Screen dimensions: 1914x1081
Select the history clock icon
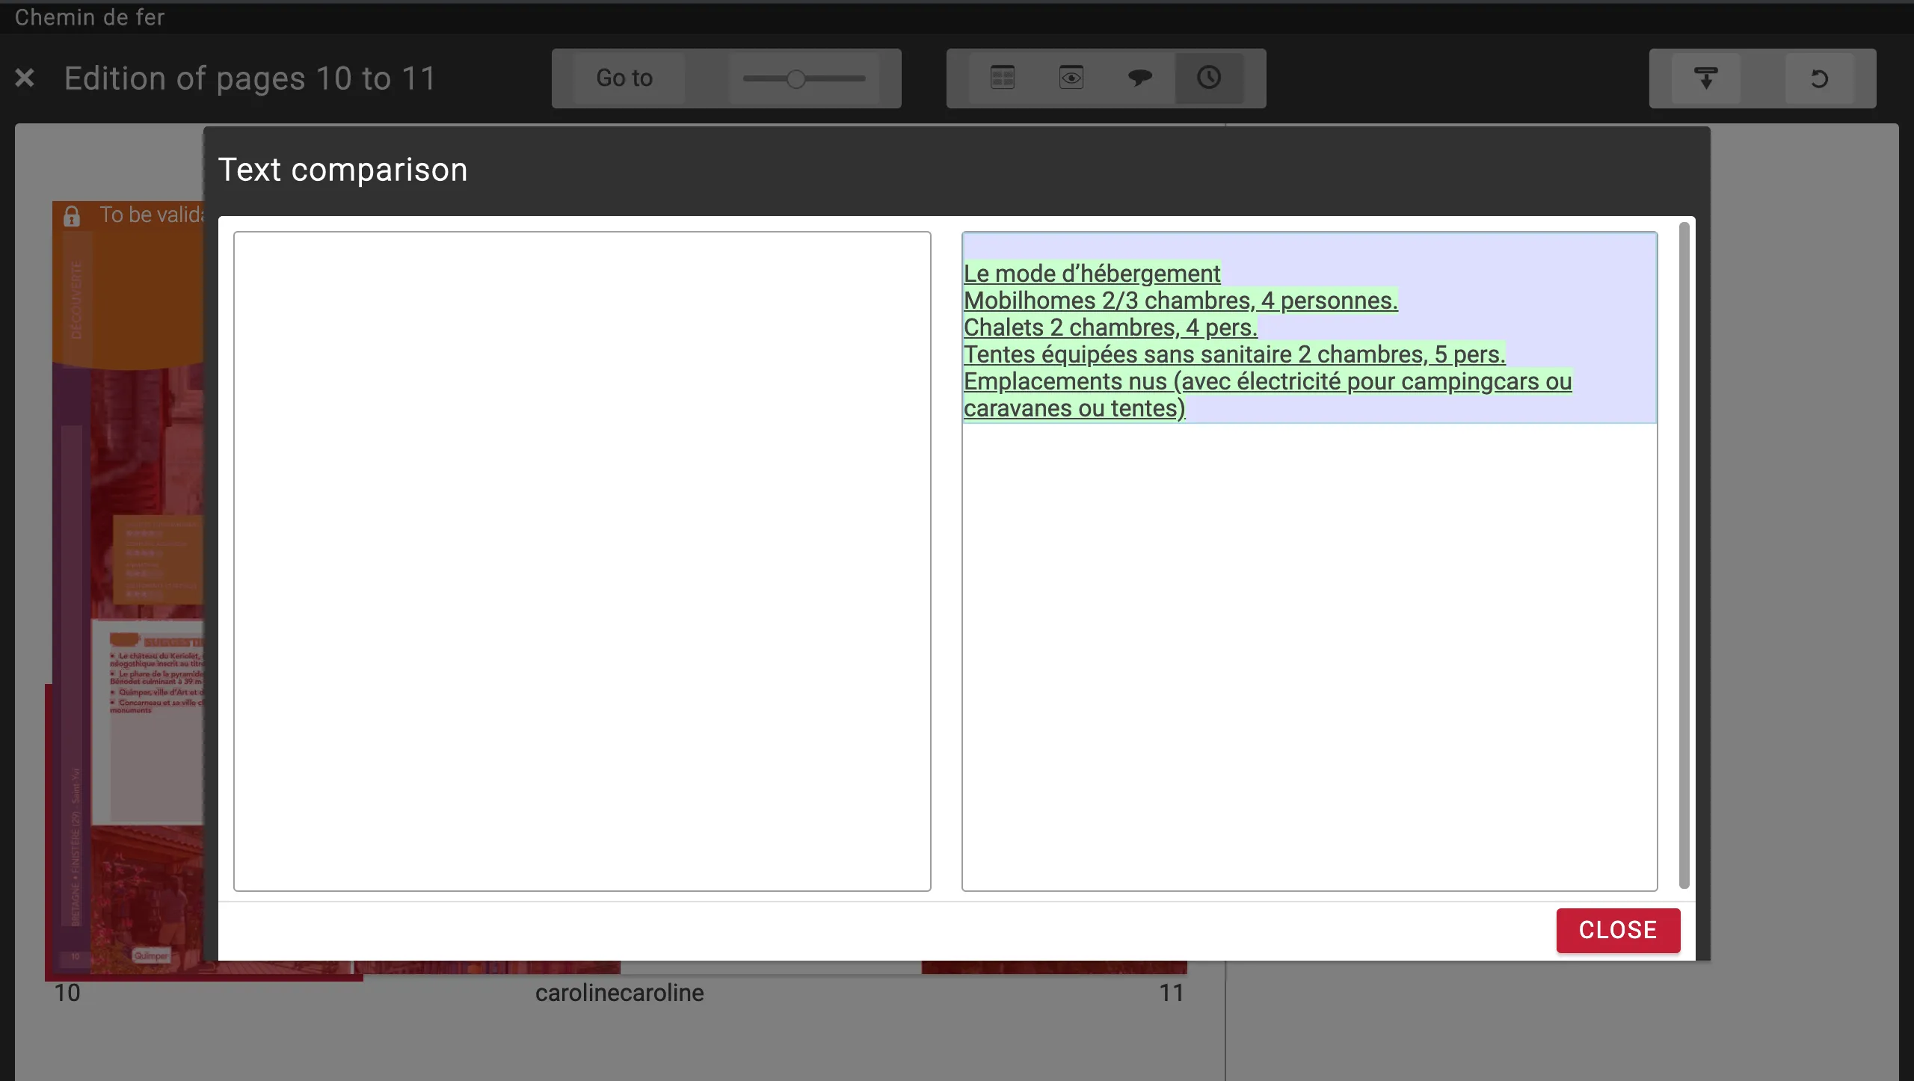(x=1209, y=78)
